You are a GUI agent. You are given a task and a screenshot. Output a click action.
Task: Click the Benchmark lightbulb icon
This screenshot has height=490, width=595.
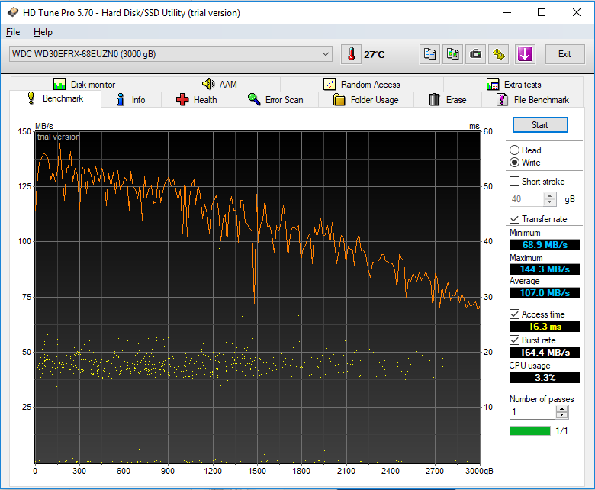pos(31,98)
